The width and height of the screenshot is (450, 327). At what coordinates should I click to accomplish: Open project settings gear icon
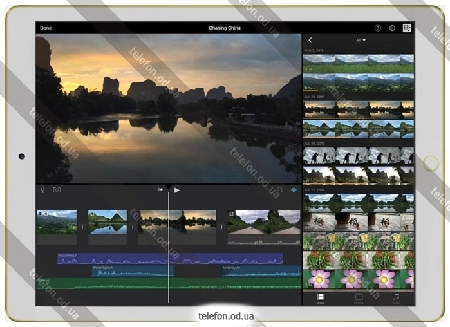pos(392,28)
